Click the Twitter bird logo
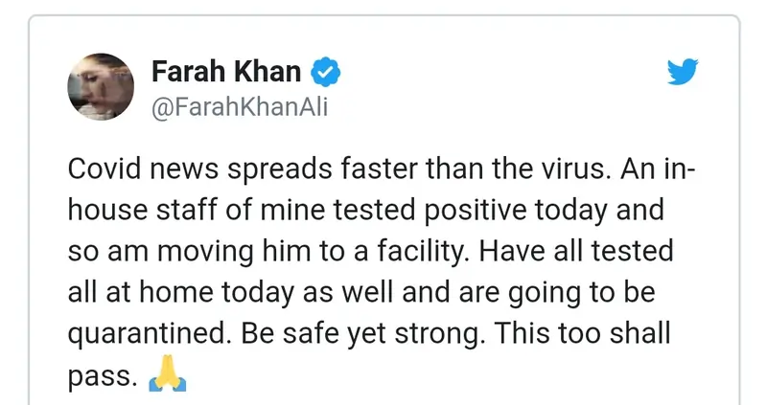The height and width of the screenshot is (405, 767). tap(682, 74)
